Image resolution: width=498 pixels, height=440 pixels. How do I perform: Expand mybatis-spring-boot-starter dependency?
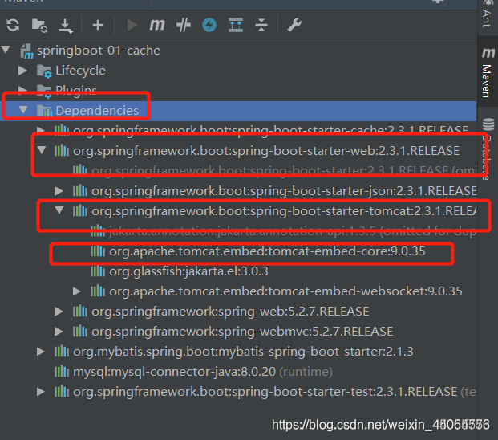[x=41, y=352]
